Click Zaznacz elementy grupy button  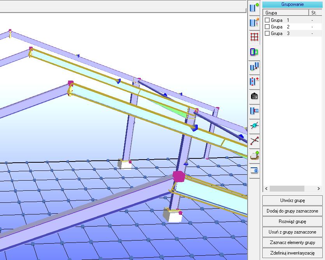coord(292,242)
